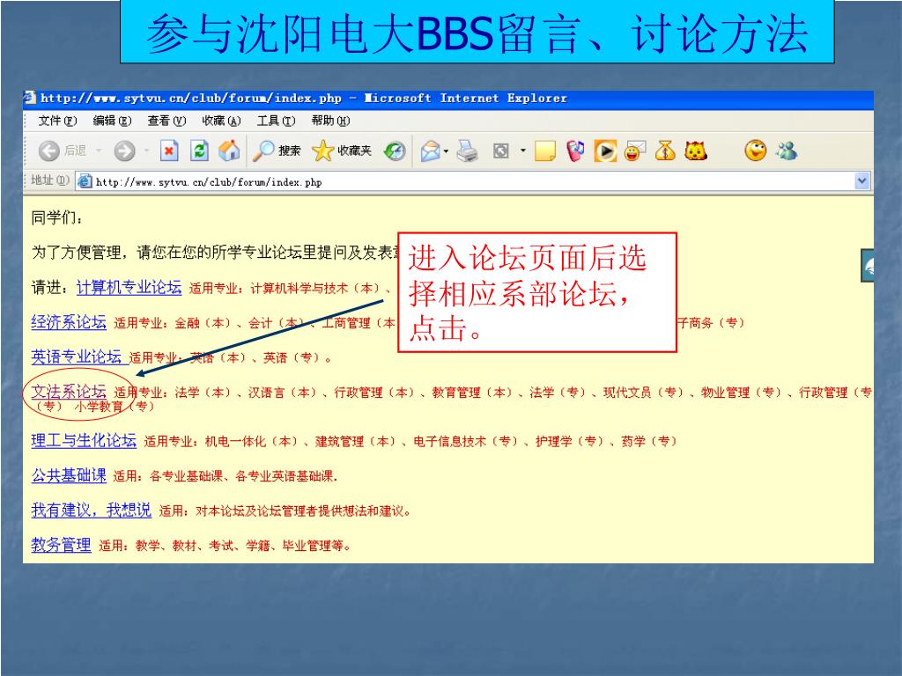
Task: Click the smiley with envelope icon
Action: pyautogui.click(x=634, y=151)
